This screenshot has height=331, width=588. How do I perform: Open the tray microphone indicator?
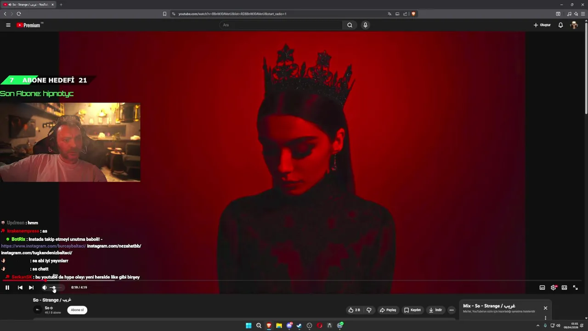tap(546, 325)
